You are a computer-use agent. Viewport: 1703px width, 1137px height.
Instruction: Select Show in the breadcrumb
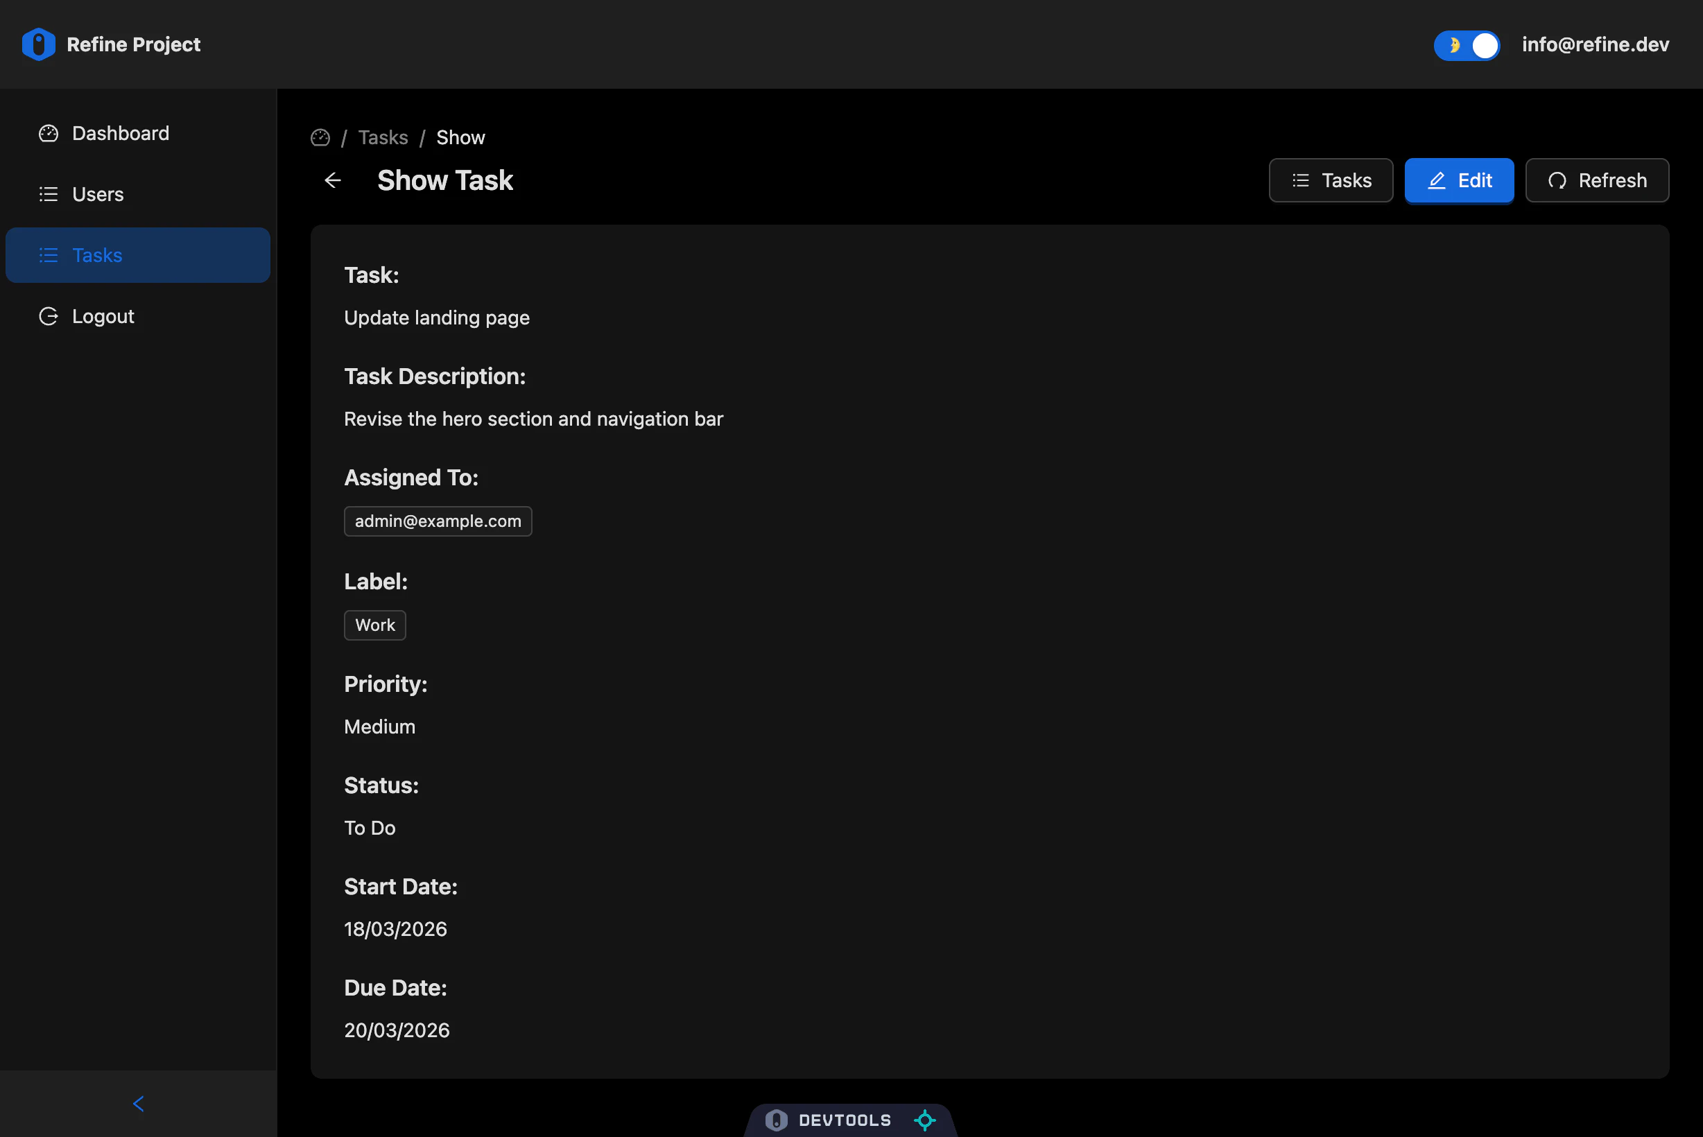[460, 137]
